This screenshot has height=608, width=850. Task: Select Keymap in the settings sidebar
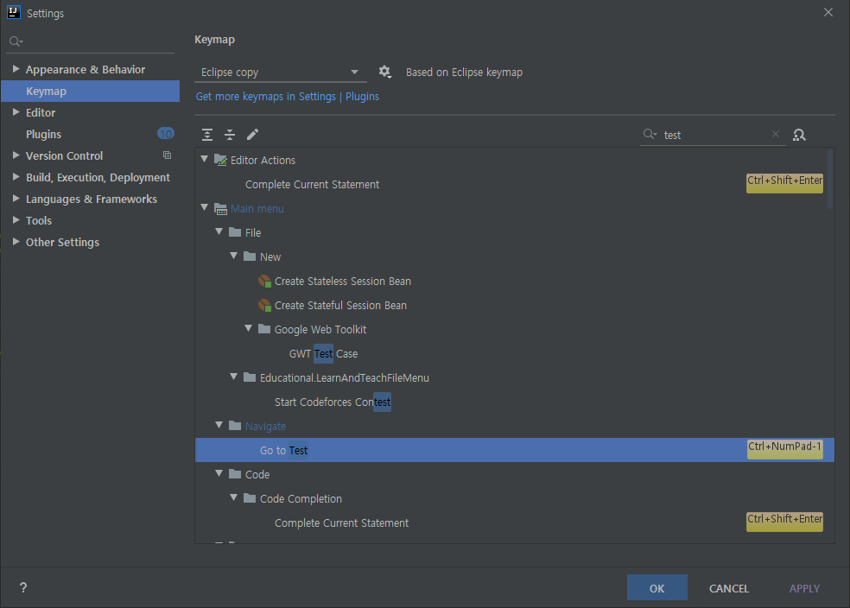pyautogui.click(x=91, y=91)
